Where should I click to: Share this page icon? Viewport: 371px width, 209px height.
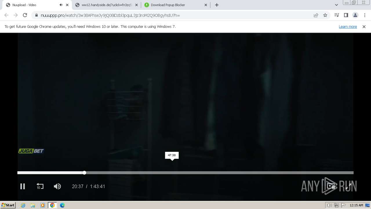click(316, 15)
